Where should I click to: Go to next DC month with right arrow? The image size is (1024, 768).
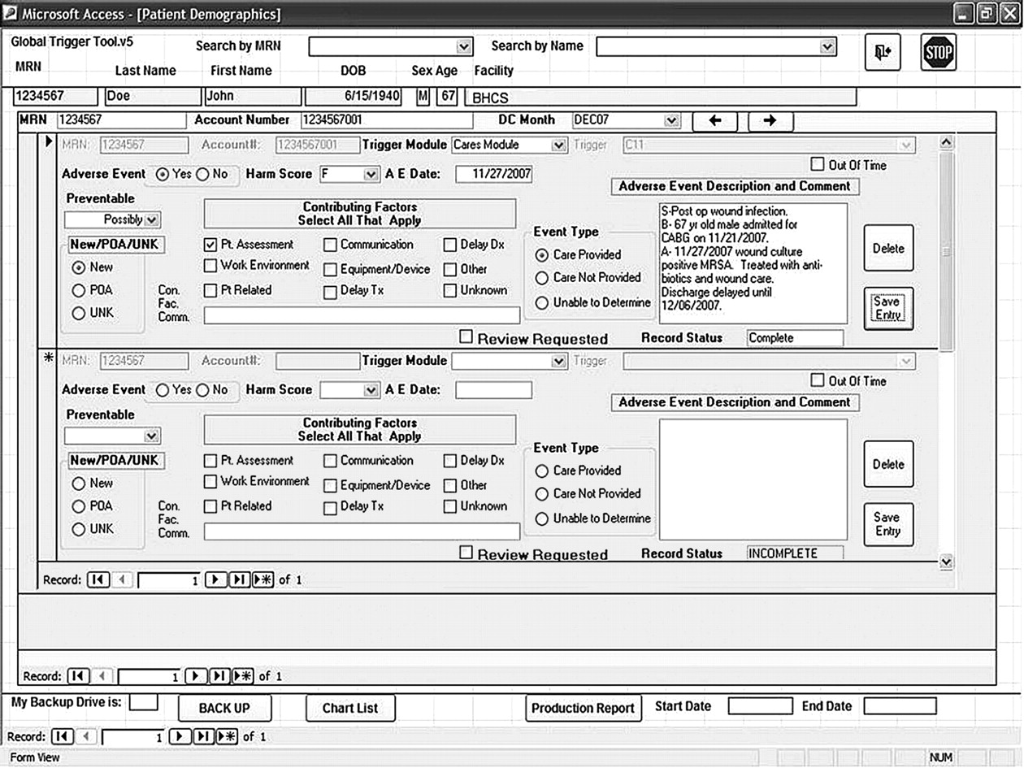[x=770, y=120]
